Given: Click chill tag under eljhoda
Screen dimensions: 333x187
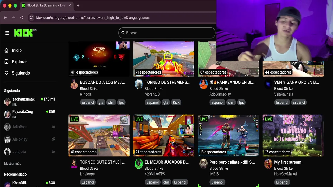Looking at the screenshot, I should click(x=111, y=102).
